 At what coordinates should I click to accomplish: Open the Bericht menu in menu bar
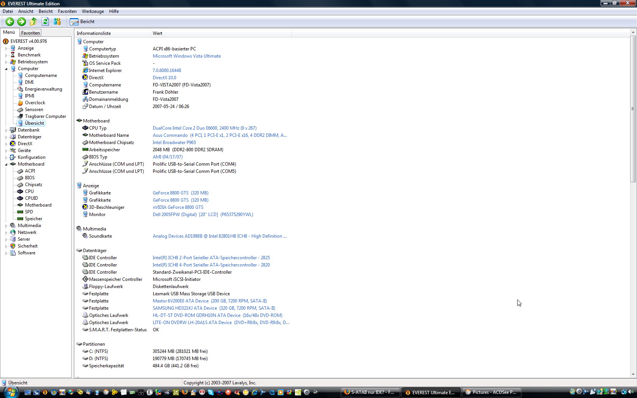click(45, 11)
